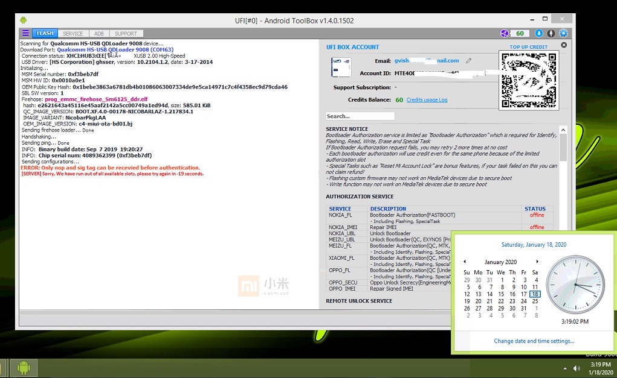
Task: Click in the Search field
Action: coord(360,116)
